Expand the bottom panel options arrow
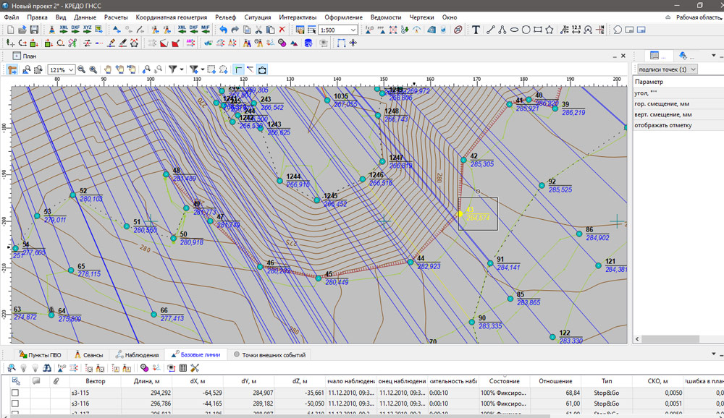Viewport: 724px width, 418px height. 714,354
